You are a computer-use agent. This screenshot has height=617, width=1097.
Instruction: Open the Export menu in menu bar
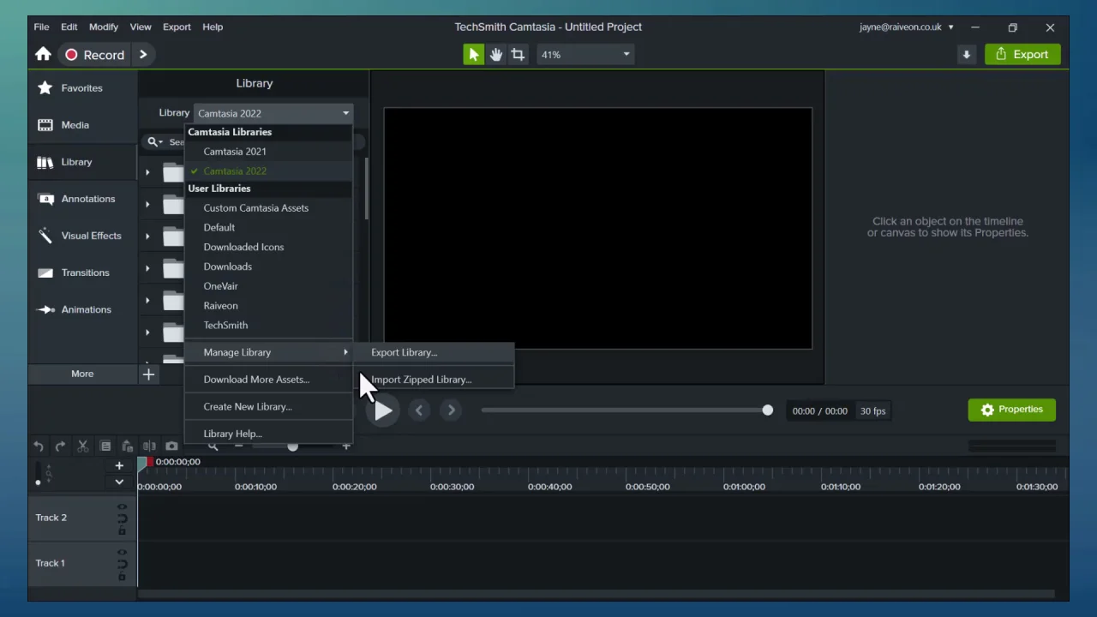coord(177,27)
